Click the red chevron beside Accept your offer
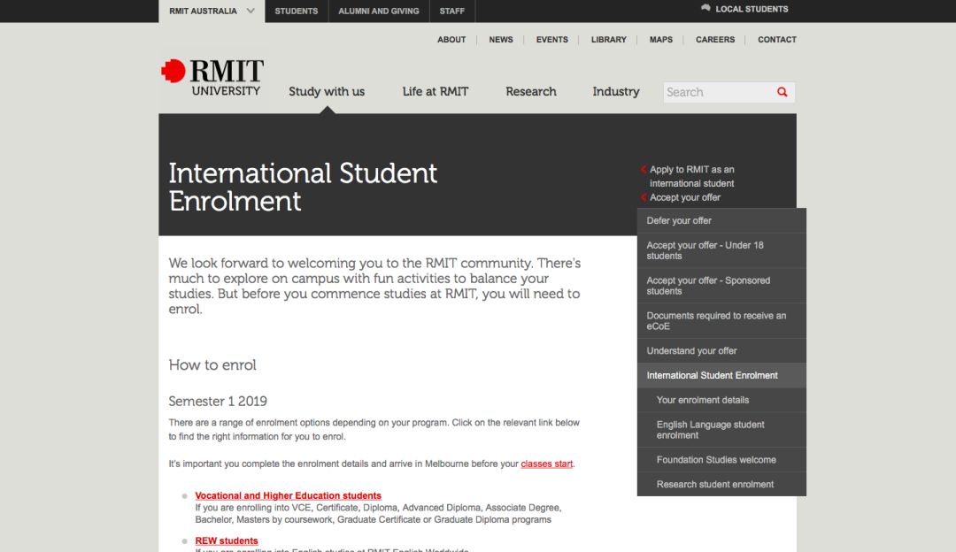The height and width of the screenshot is (552, 956). pyautogui.click(x=644, y=196)
